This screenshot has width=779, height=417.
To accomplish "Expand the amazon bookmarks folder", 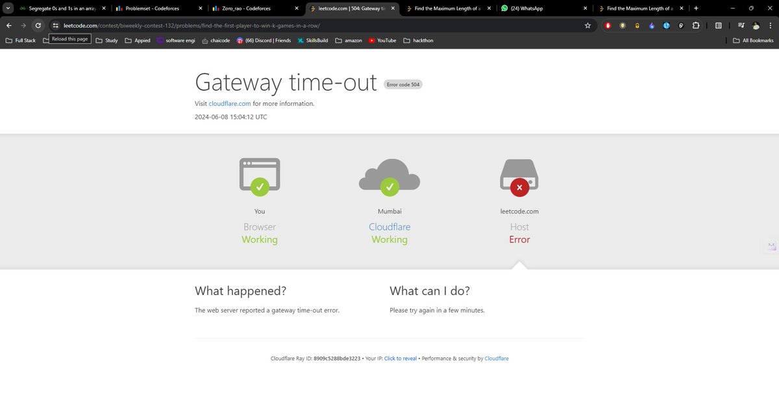I will [348, 40].
